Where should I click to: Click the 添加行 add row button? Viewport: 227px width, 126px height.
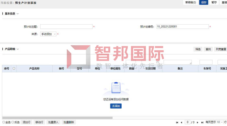[26, 122]
